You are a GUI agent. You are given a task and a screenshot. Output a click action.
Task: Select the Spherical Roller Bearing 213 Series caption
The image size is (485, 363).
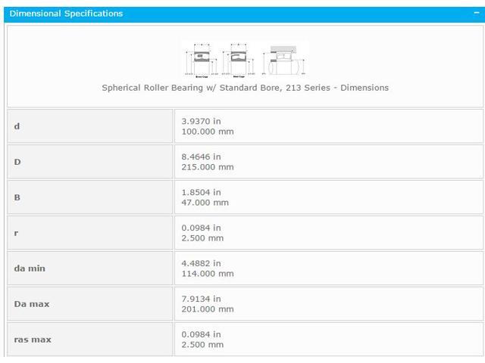click(245, 88)
